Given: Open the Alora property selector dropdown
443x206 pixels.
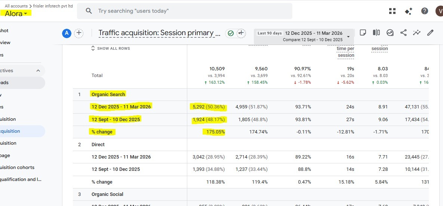Looking at the screenshot, I should point(16,14).
